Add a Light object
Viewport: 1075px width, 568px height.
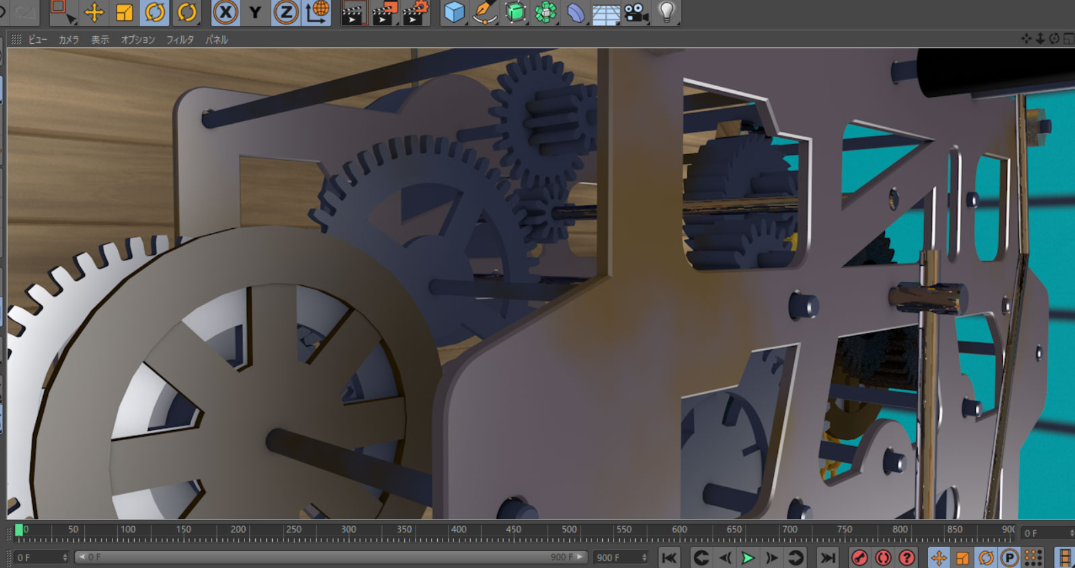tap(666, 12)
